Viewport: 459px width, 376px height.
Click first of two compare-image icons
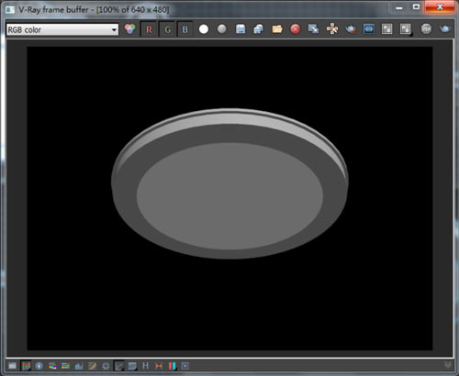tap(387, 29)
